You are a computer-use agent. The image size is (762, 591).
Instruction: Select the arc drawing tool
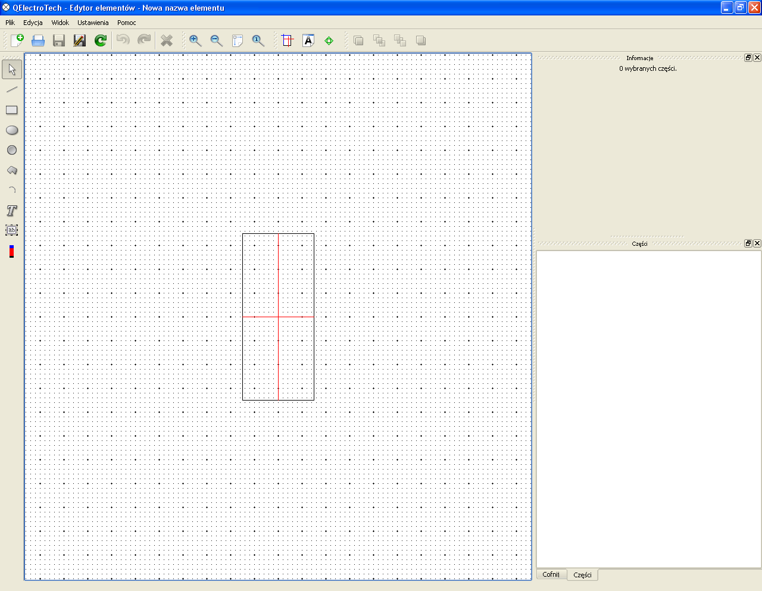click(12, 190)
